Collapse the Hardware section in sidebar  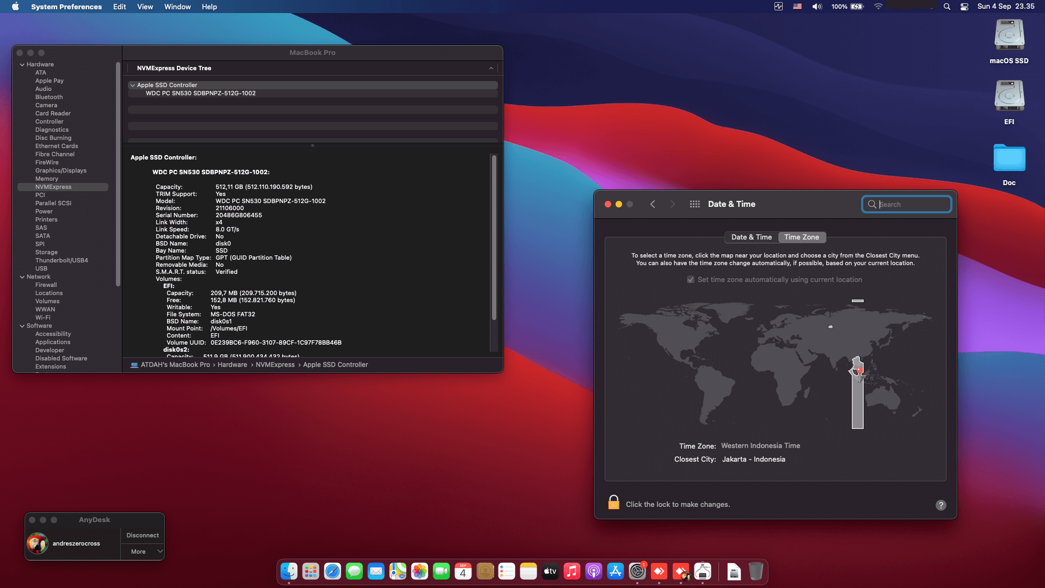(x=22, y=64)
